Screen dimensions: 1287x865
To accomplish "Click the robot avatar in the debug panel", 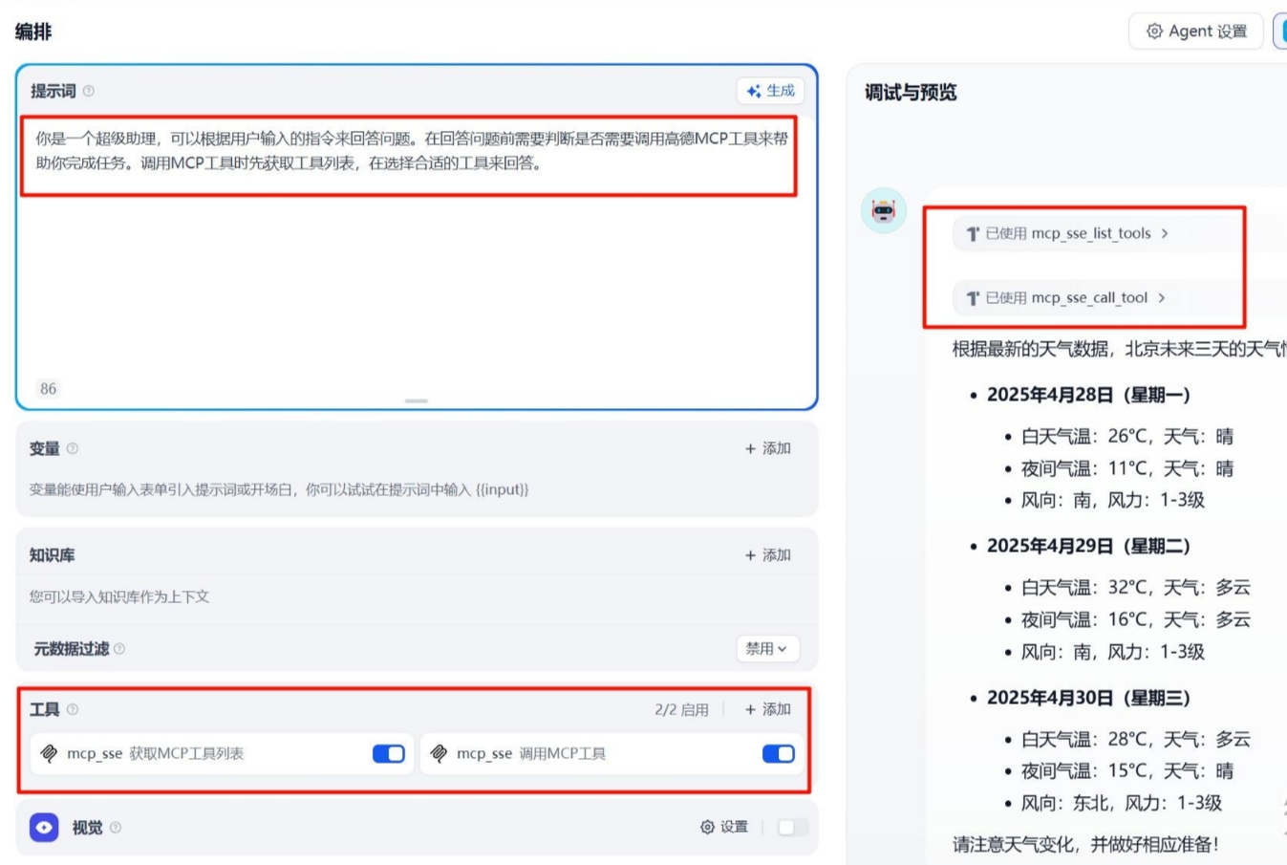I will pyautogui.click(x=884, y=210).
